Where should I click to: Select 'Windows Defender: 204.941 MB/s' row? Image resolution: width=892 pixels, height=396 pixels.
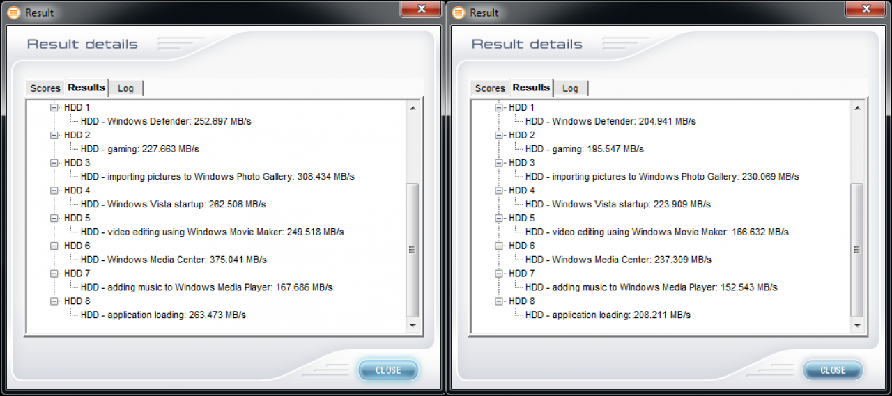point(610,121)
